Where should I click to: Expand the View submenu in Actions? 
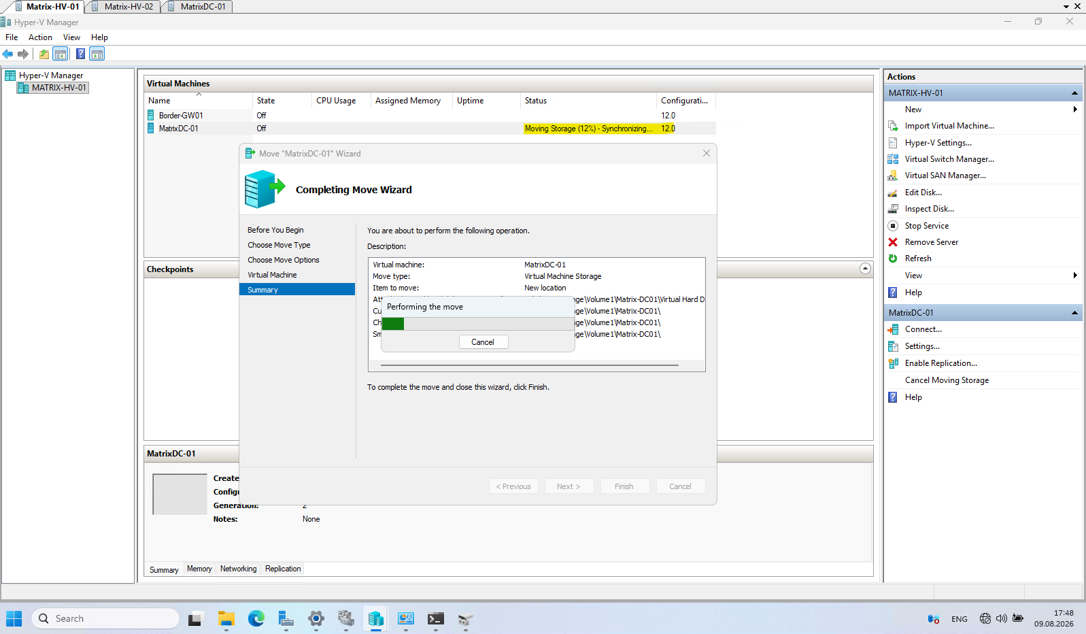coord(1075,276)
